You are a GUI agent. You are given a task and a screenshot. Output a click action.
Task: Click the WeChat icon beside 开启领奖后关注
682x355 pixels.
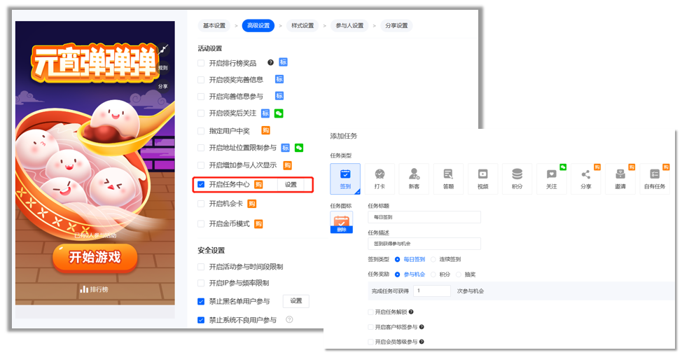279,113
